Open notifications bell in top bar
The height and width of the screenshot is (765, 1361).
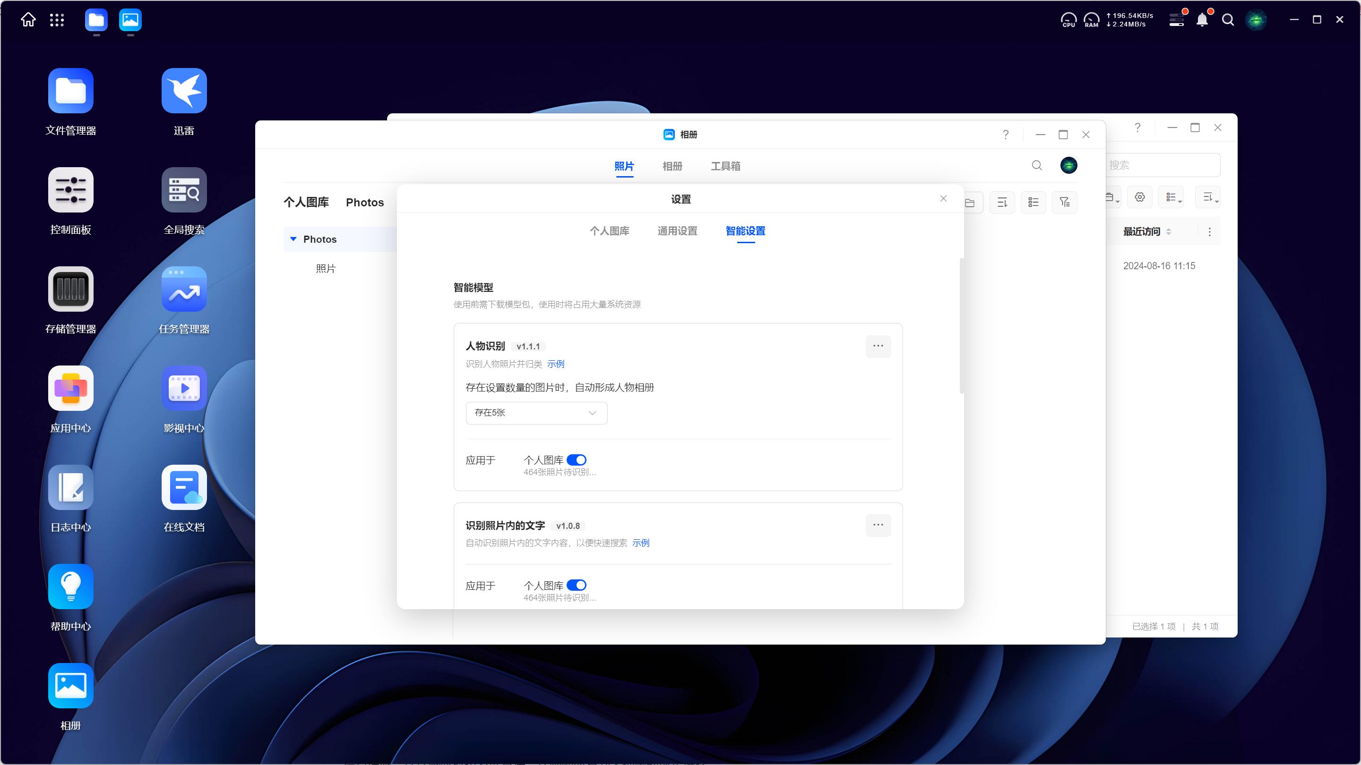[x=1203, y=19]
